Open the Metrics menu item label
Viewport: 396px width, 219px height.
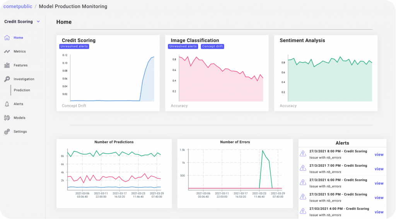(19, 51)
